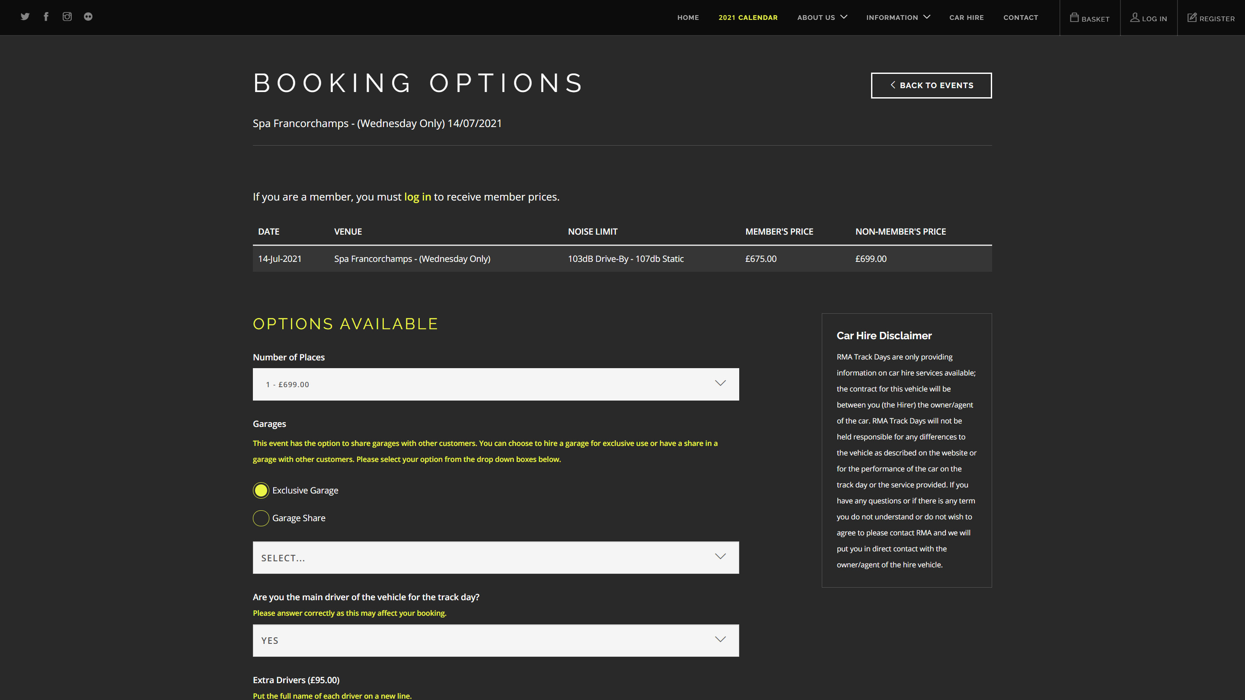Click the yellow log in link
The image size is (1245, 700).
(x=417, y=197)
